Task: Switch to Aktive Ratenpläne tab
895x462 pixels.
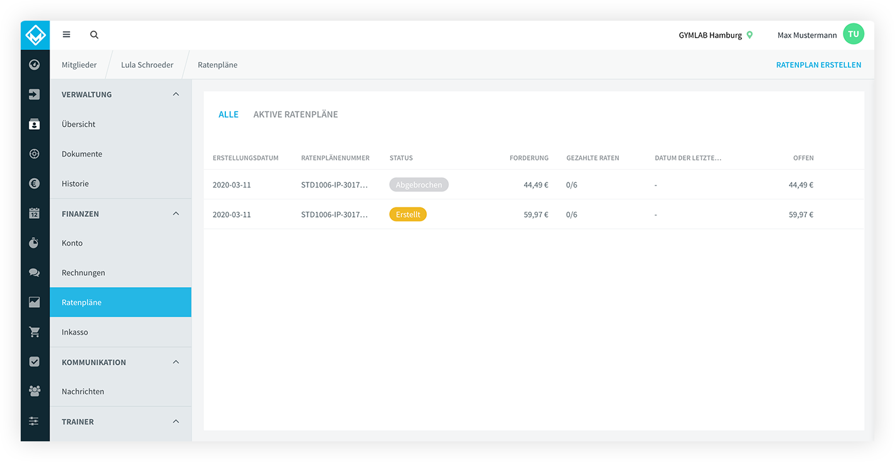Action: 296,115
